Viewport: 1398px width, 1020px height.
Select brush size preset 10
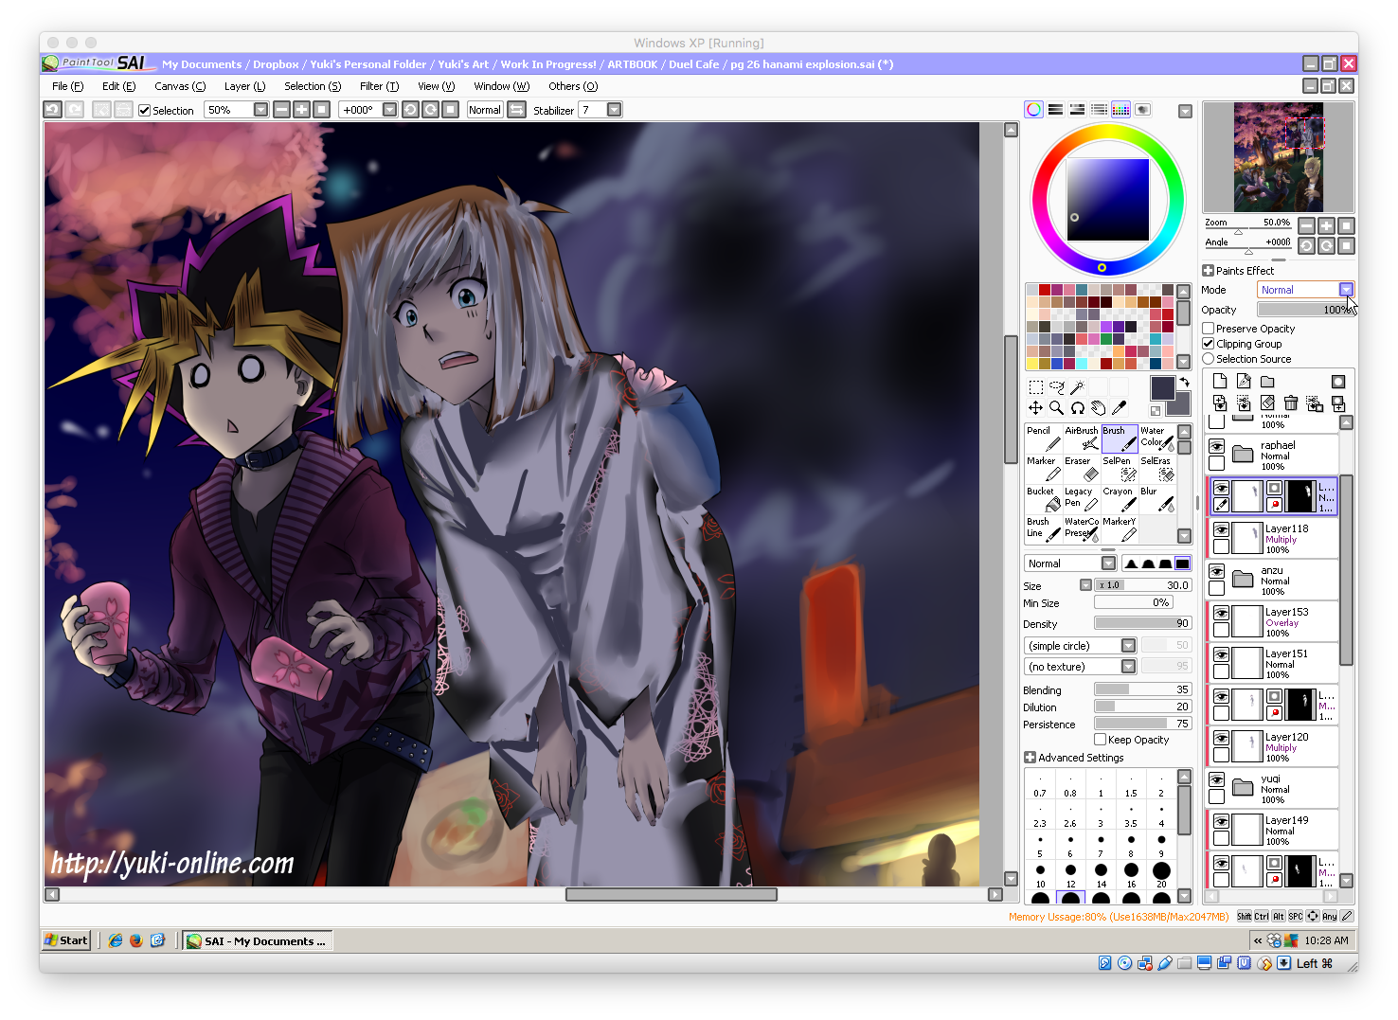tap(1040, 874)
